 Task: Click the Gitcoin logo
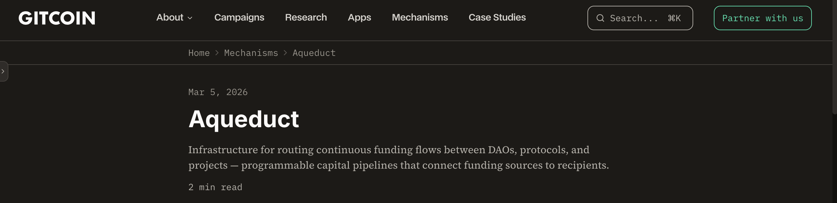pos(57,18)
